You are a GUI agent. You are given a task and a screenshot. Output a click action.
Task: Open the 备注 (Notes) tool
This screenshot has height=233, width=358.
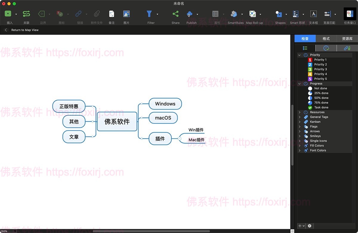click(x=111, y=14)
